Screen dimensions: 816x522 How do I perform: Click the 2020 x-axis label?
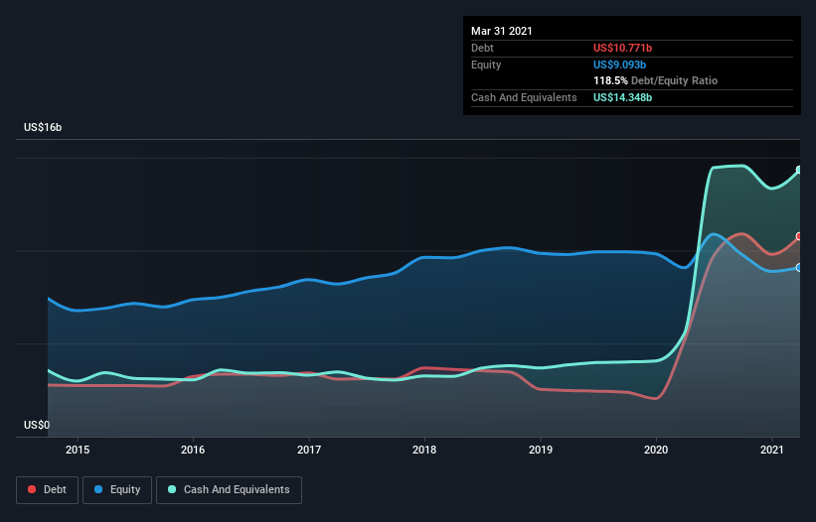pyautogui.click(x=656, y=450)
